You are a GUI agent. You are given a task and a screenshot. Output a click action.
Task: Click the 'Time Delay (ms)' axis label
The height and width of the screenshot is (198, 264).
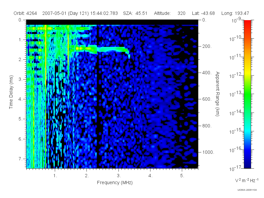tap(11, 92)
